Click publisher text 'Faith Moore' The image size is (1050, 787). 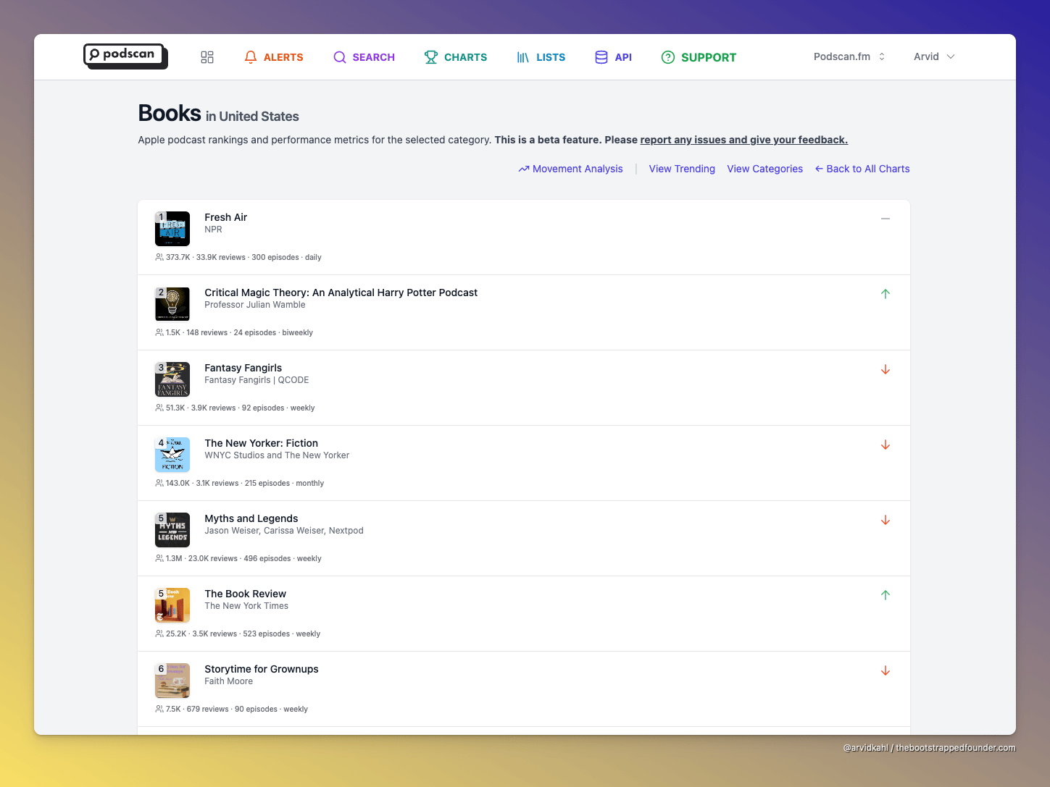(228, 681)
